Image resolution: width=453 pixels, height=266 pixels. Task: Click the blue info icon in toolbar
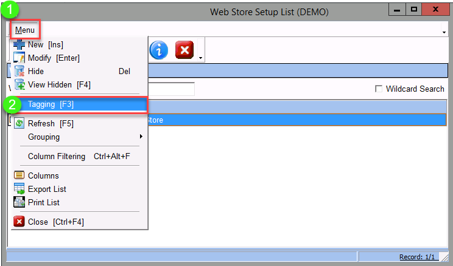click(158, 50)
